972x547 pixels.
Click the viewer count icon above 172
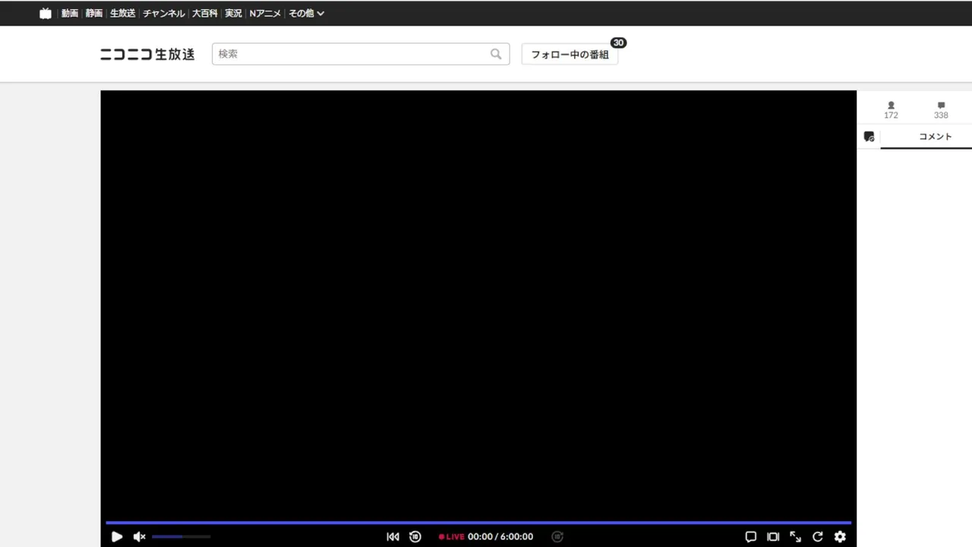pyautogui.click(x=891, y=106)
